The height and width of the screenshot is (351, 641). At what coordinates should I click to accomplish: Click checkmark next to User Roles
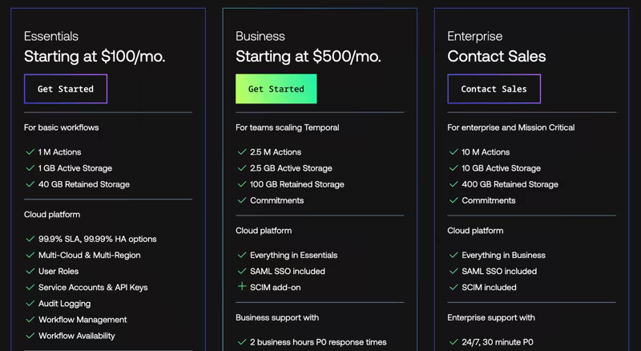pyautogui.click(x=30, y=271)
